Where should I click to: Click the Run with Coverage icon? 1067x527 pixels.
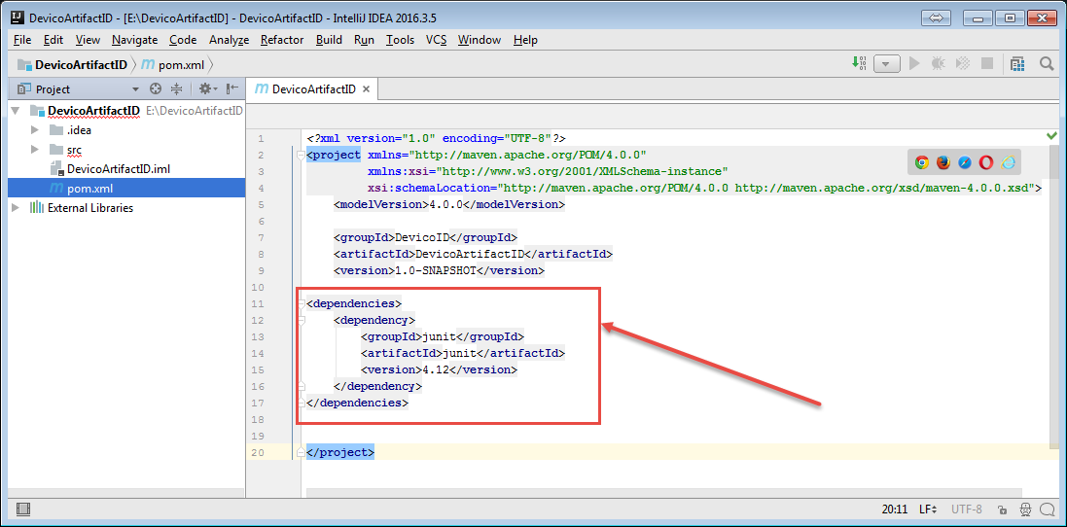962,63
